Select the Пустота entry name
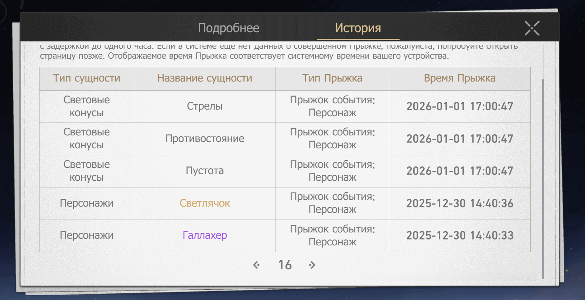 click(x=205, y=171)
